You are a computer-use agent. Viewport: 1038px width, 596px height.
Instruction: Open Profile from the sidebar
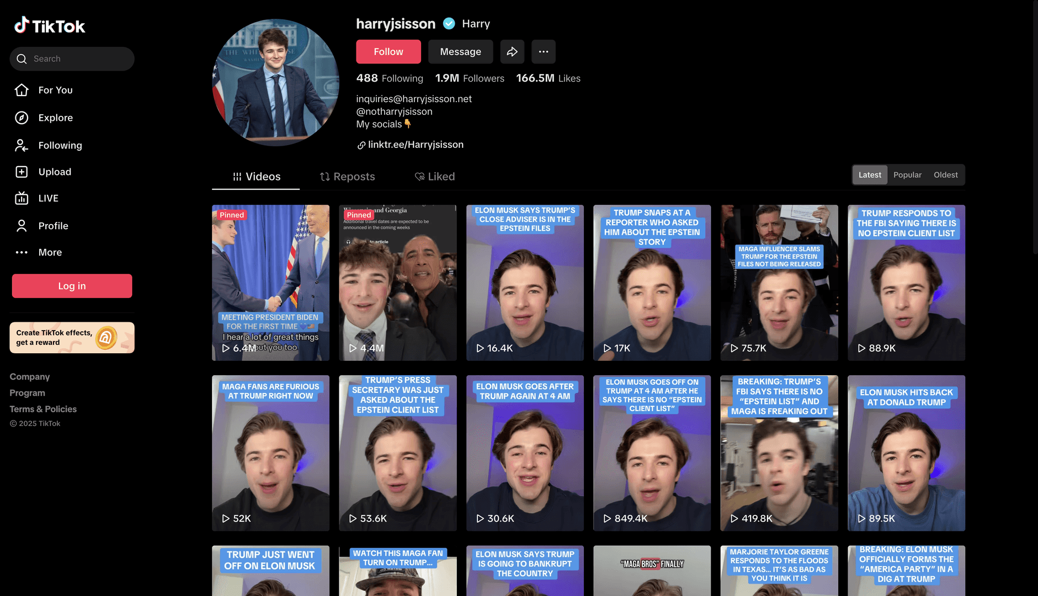[53, 226]
